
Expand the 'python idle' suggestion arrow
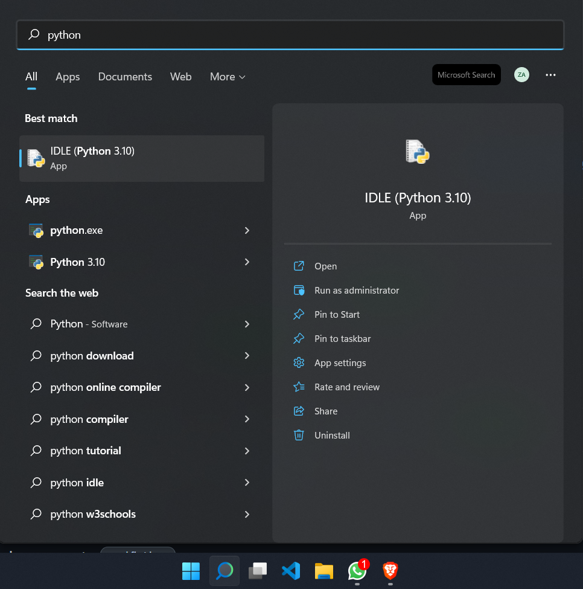click(247, 482)
